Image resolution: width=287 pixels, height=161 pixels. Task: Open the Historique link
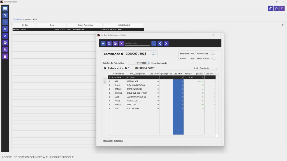coord(108,140)
